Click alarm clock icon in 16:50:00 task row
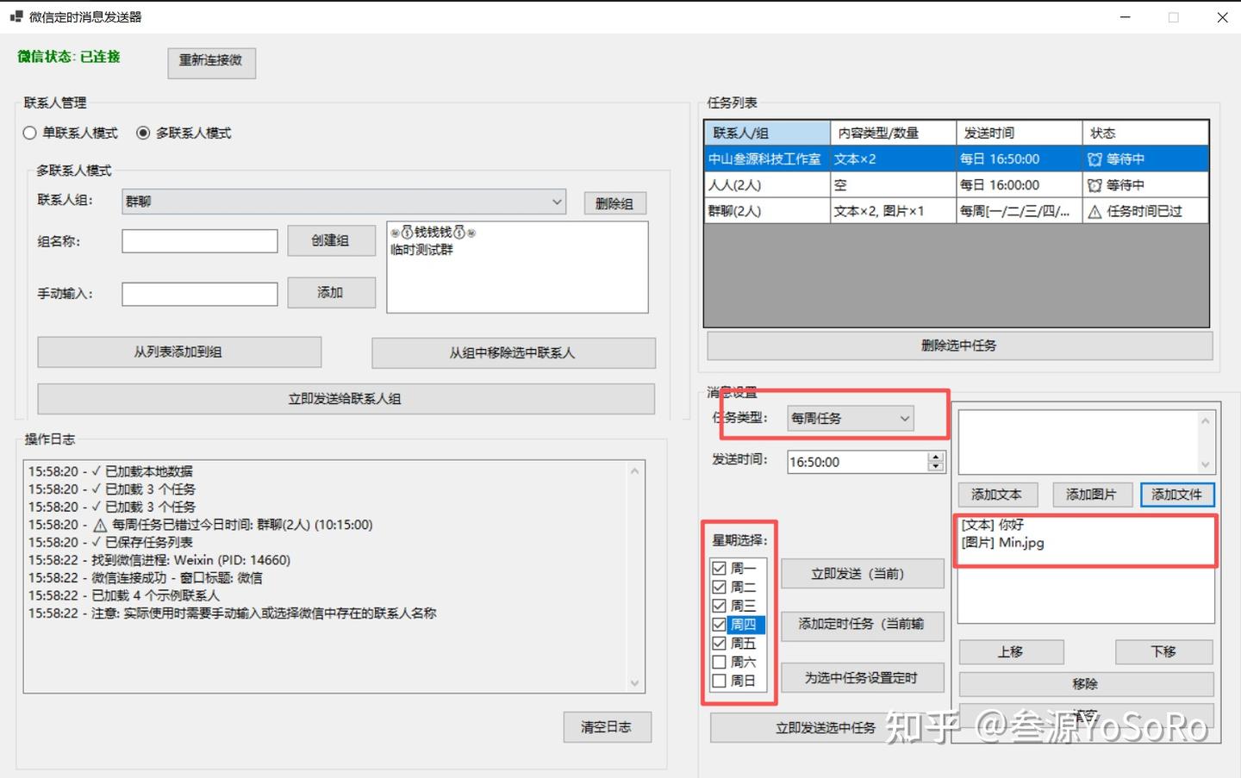1241x778 pixels. click(x=1094, y=159)
